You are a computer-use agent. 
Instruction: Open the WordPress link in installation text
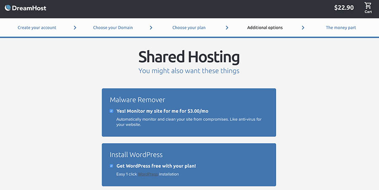148,174
